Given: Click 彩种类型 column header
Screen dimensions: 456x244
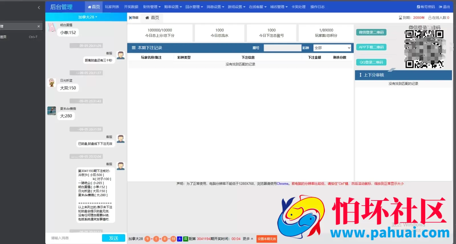Looking at the screenshot, I should point(184,58).
